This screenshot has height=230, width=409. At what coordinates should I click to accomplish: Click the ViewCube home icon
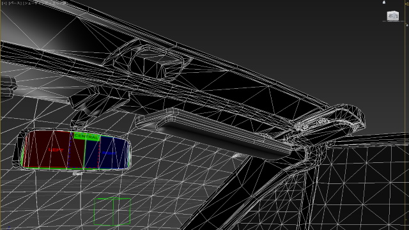[x=383, y=3]
